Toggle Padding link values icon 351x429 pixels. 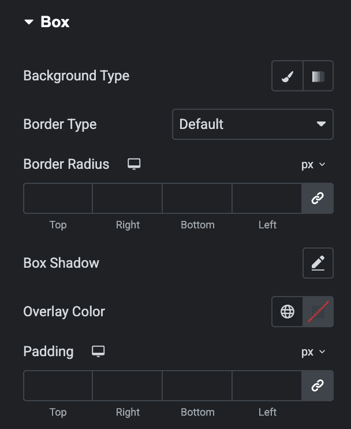tap(318, 386)
